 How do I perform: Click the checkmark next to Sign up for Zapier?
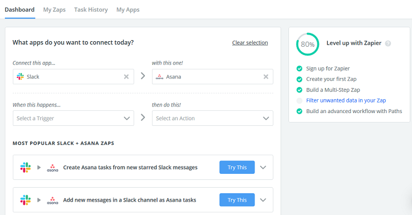[x=300, y=69]
